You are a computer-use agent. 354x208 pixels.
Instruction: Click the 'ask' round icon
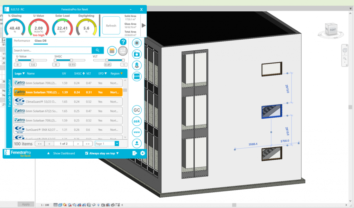(x=137, y=121)
